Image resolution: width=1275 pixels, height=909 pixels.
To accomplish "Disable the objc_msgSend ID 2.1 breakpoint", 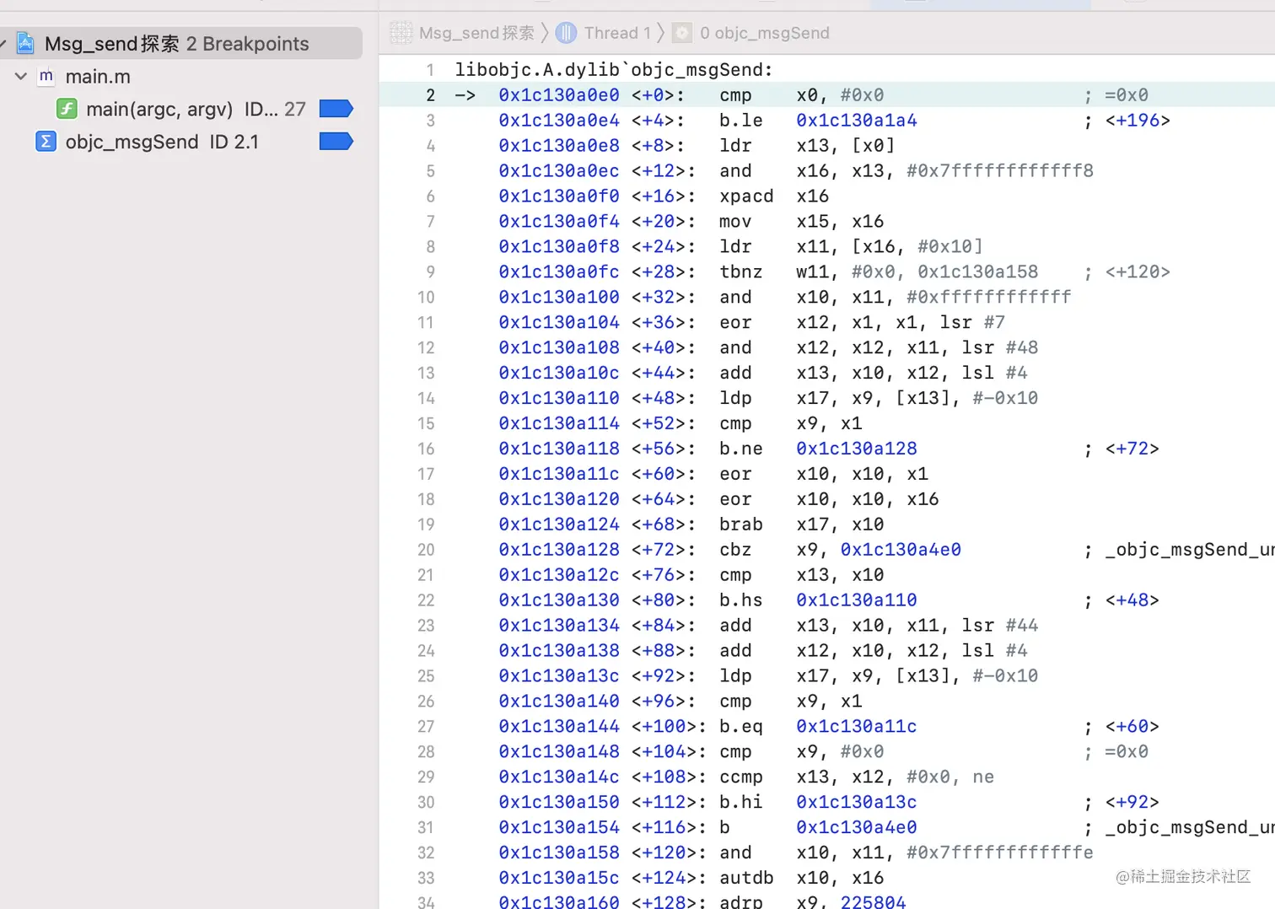I will pos(336,142).
